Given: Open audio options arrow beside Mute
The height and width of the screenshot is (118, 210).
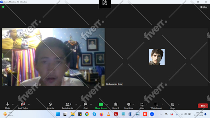Looking at the screenshot, I should click(13, 104).
